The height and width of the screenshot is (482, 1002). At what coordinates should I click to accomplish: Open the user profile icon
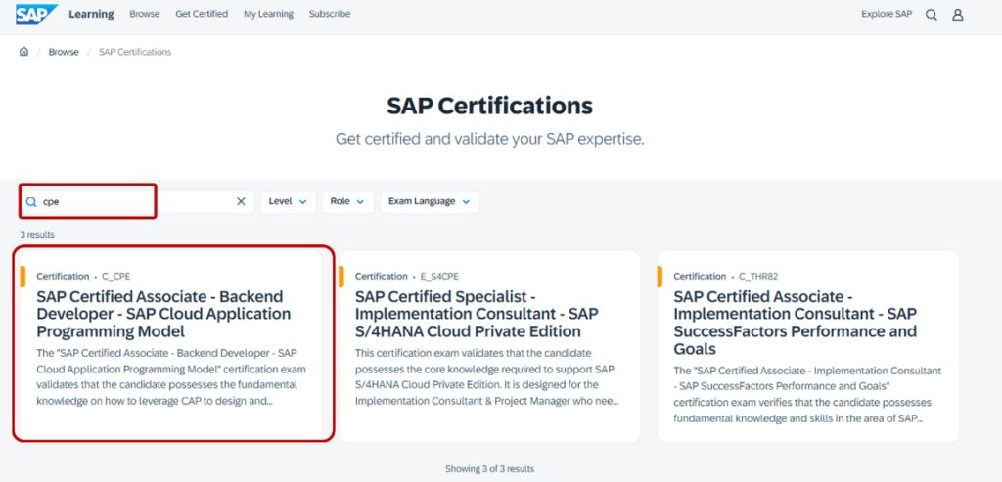pos(957,15)
